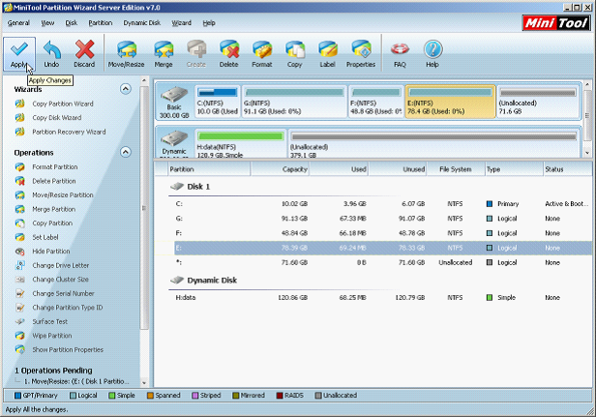
Task: Select highlighted E: partition row
Action: [x=383, y=248]
